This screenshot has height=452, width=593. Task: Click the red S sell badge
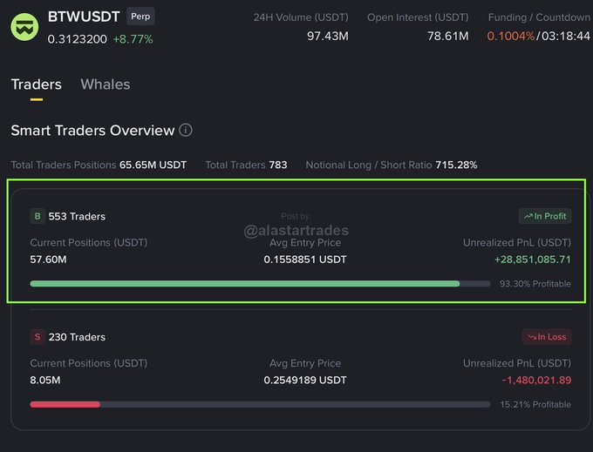[x=37, y=337]
